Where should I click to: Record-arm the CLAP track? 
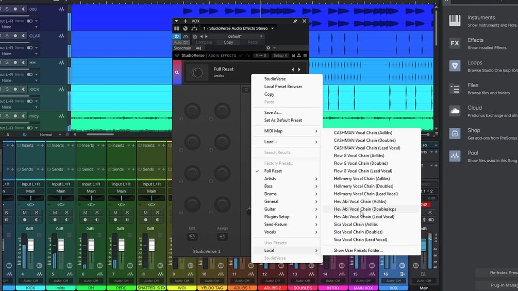(x=15, y=36)
